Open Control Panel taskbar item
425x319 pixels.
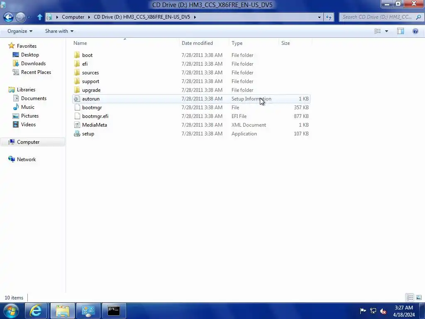pos(88,311)
